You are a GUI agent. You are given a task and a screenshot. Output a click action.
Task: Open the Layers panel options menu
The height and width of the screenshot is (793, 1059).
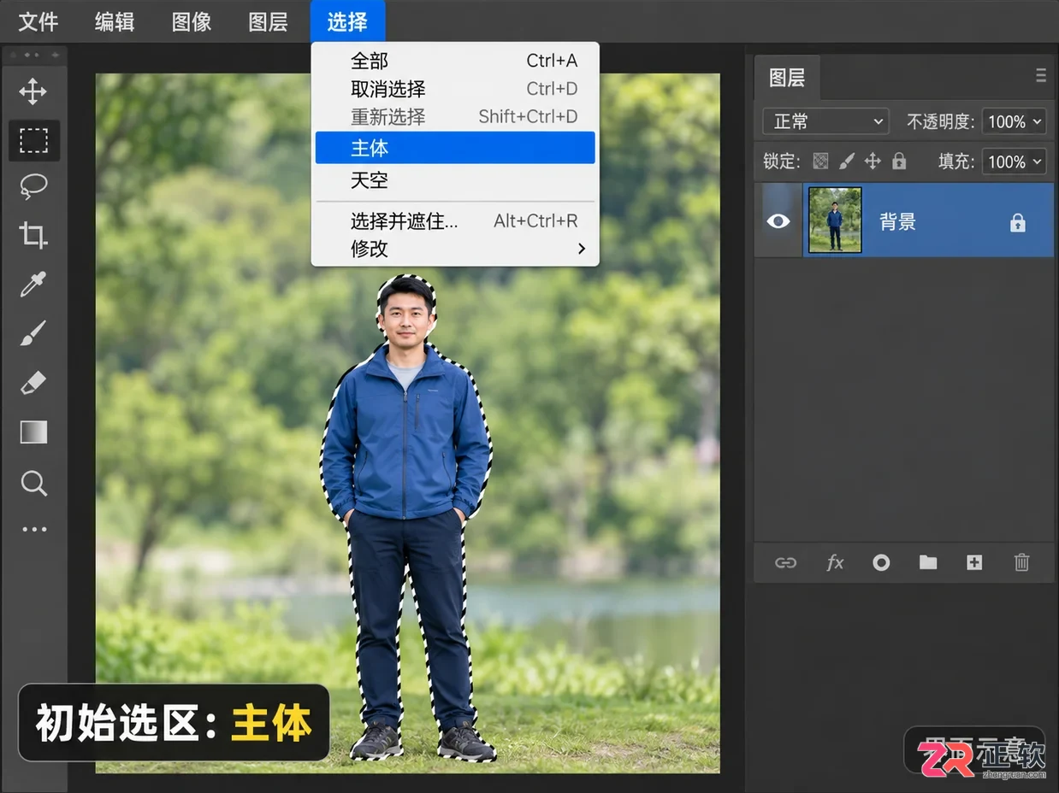pyautogui.click(x=1041, y=75)
